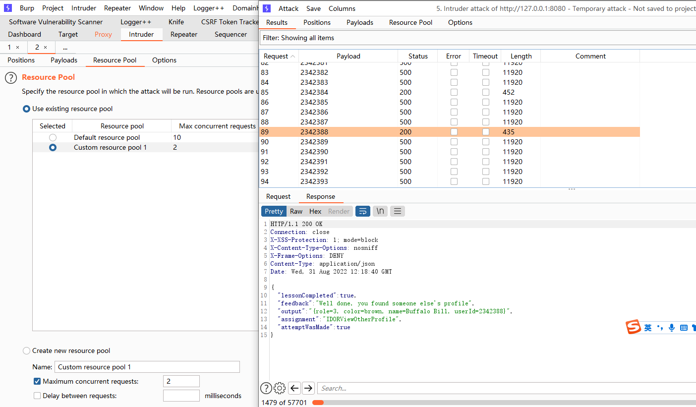
Task: Click attack progress bar
Action: click(504, 403)
